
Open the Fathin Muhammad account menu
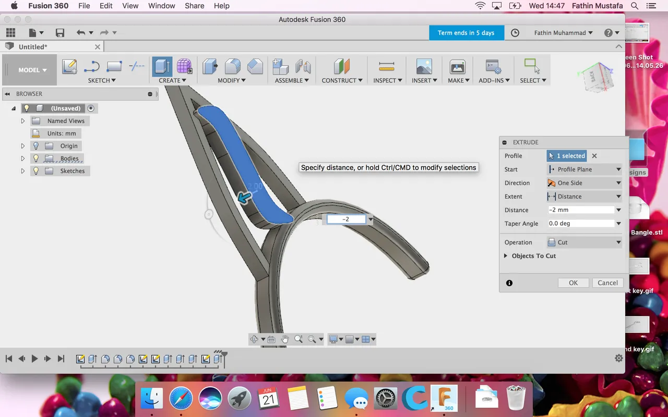click(563, 33)
